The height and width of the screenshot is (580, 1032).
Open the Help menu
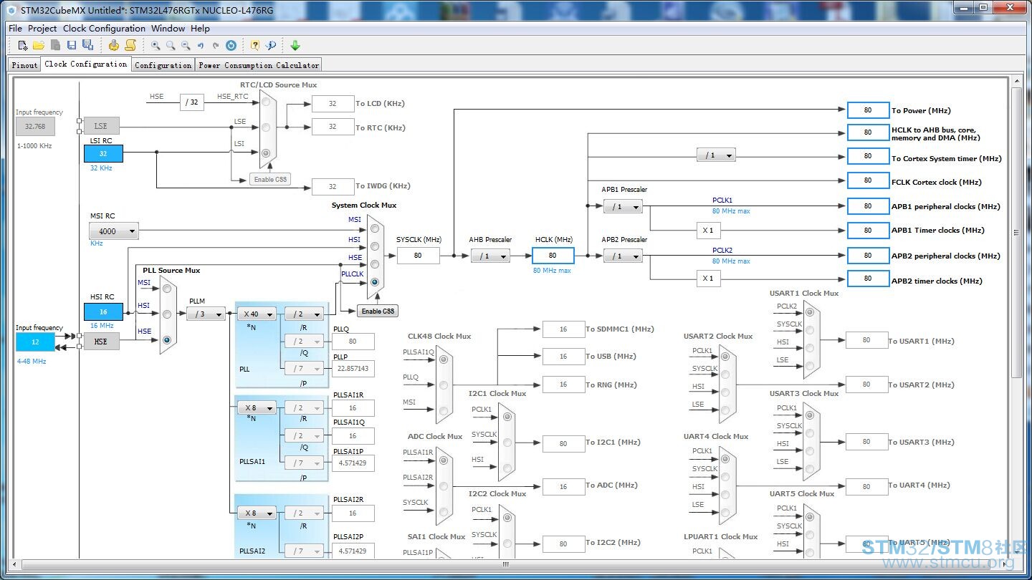click(200, 29)
